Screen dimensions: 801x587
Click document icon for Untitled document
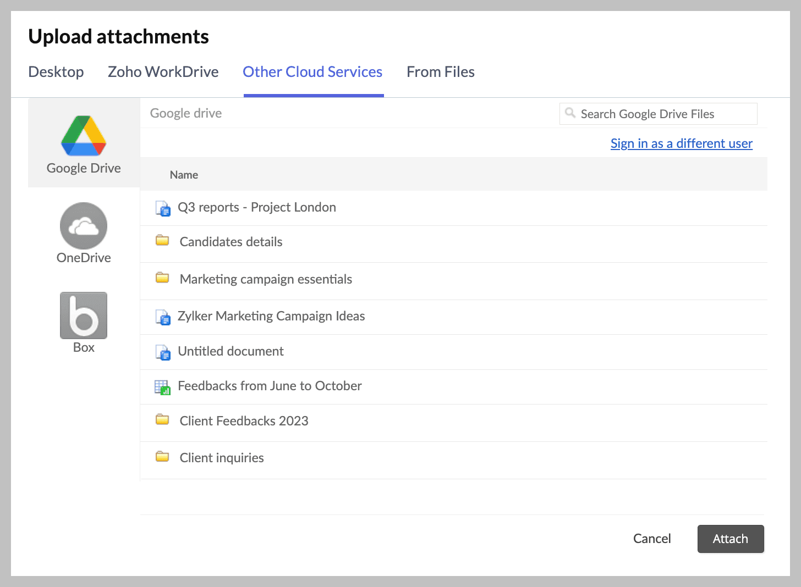click(163, 352)
